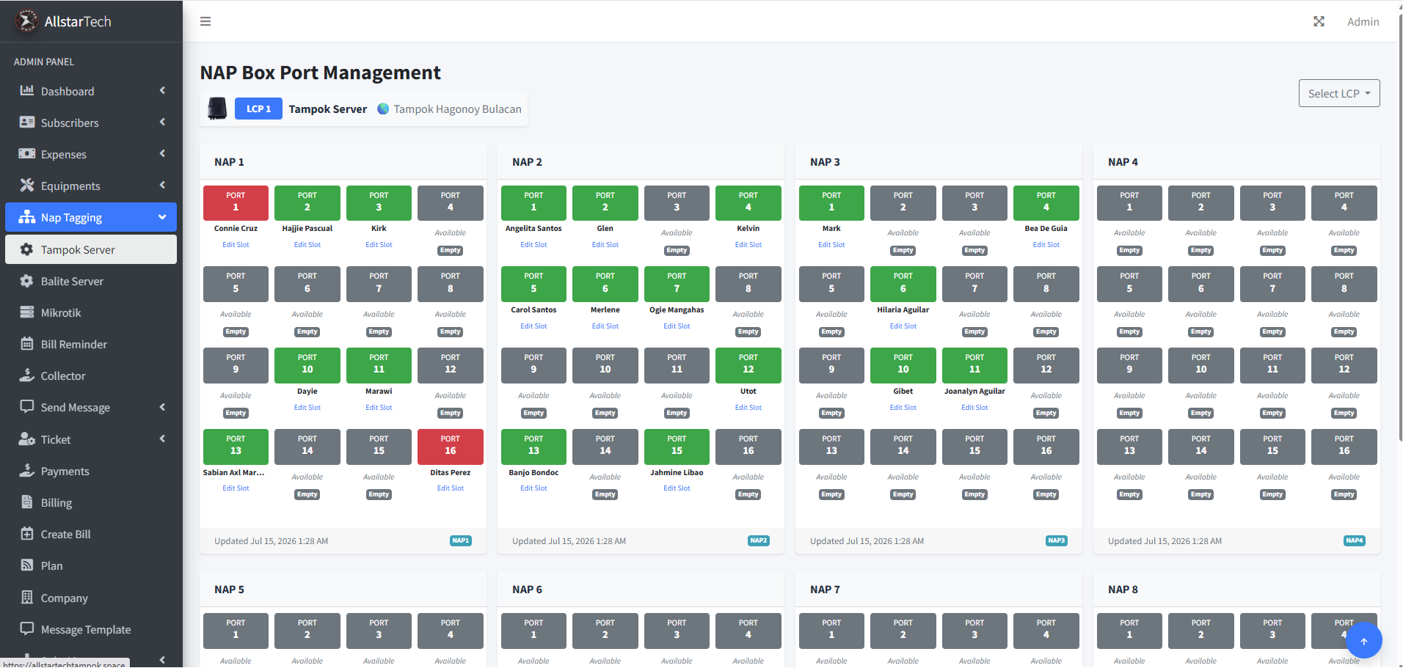1403x668 pixels.
Task: Select red Port 1 tile in NAP 1
Action: tap(236, 202)
